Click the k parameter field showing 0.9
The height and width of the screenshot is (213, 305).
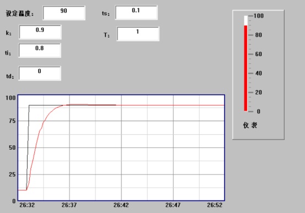tap(40, 32)
